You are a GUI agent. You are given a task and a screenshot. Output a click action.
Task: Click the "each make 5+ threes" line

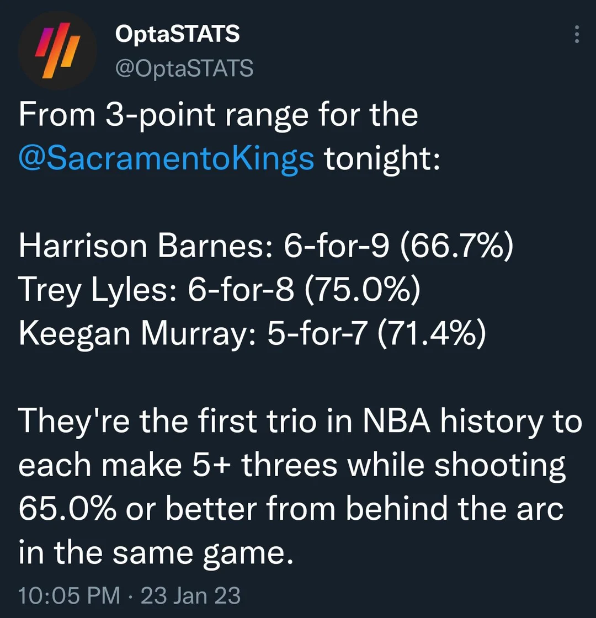[x=291, y=466]
